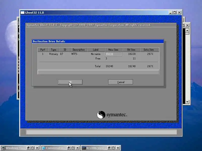Click the Symantec logo

point(112,115)
